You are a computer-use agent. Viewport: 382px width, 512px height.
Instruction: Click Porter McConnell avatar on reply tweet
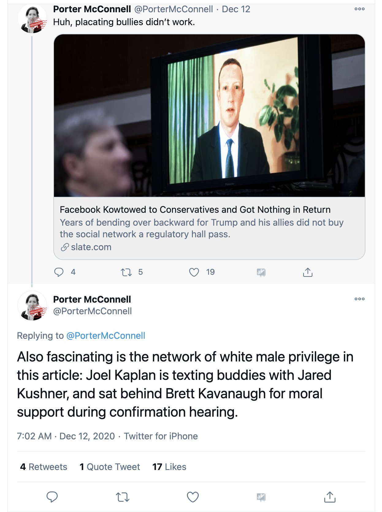(32, 305)
